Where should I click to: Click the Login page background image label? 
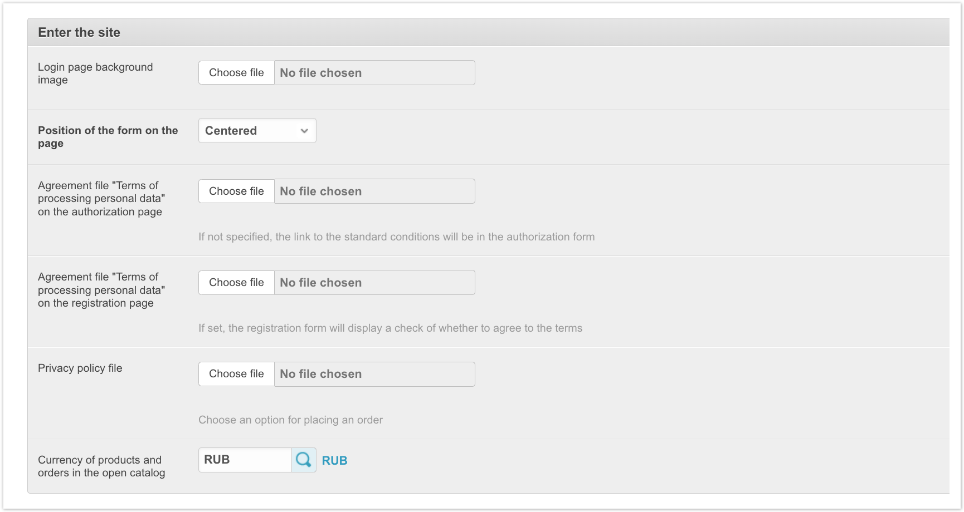click(x=95, y=73)
